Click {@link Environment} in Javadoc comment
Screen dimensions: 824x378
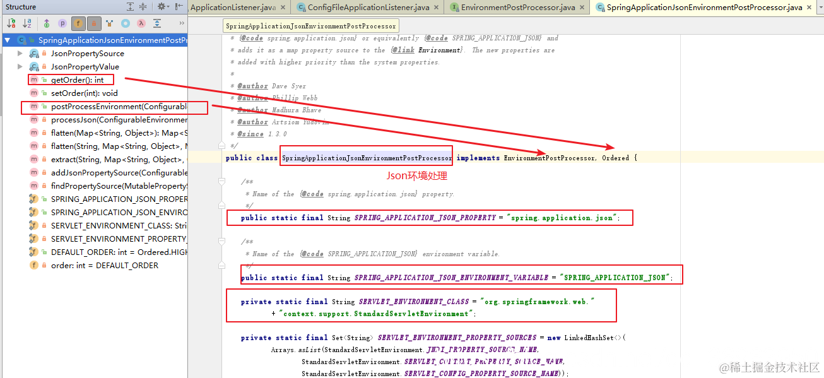pos(427,50)
